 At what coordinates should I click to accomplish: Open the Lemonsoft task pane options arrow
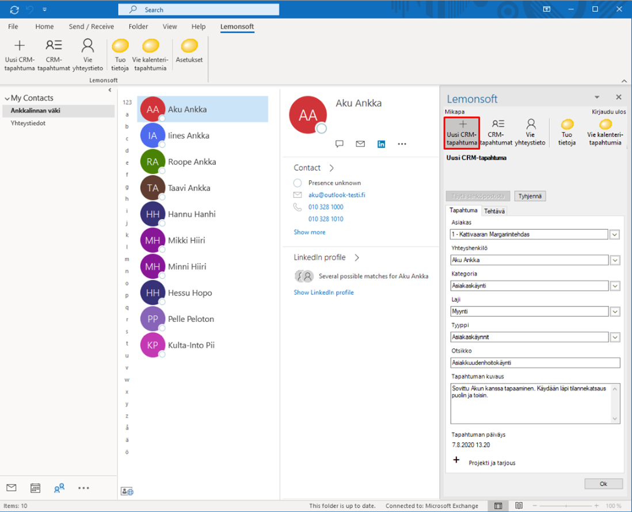point(597,97)
